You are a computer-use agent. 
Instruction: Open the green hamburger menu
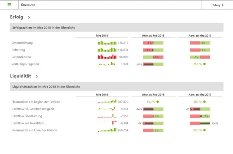pyautogui.click(x=9, y=5)
